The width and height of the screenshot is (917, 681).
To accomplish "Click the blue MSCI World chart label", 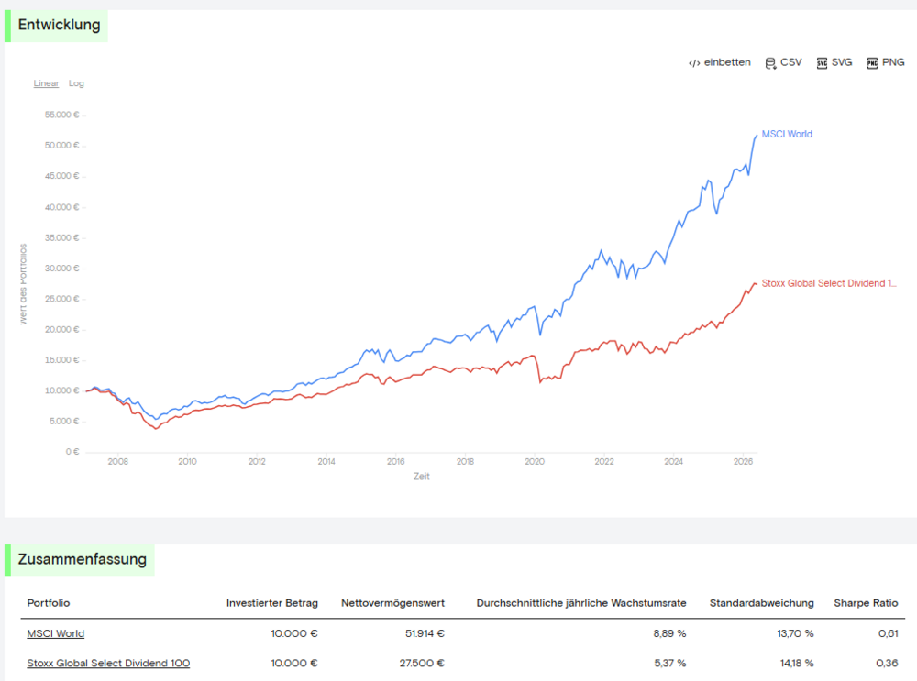I will click(787, 135).
